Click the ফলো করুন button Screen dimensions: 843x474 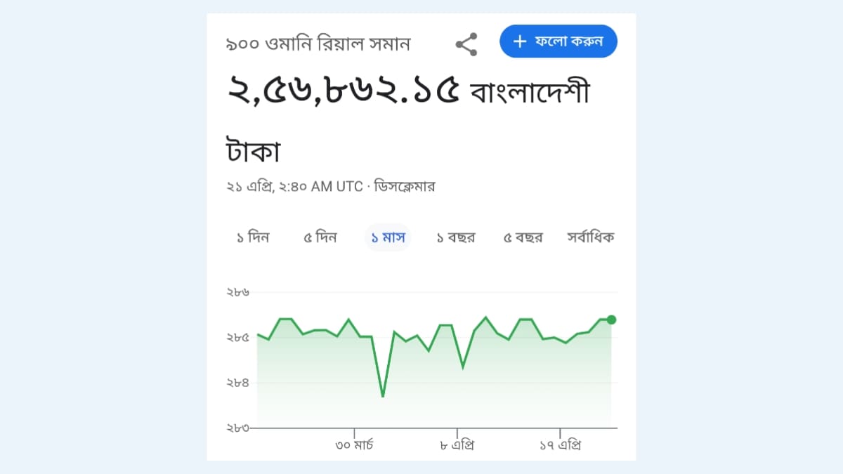tap(558, 41)
